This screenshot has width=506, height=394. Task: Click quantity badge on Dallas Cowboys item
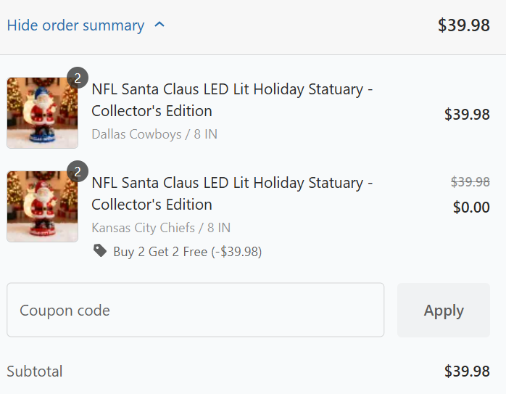point(77,78)
